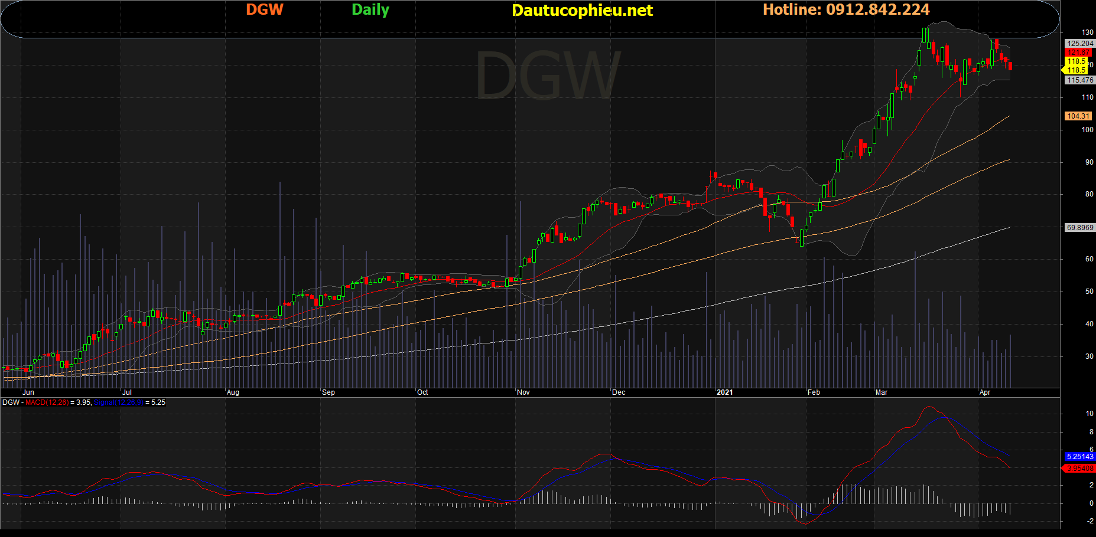The height and width of the screenshot is (537, 1096).
Task: Click the red 3.95408 MACD value tag
Action: click(x=1079, y=469)
